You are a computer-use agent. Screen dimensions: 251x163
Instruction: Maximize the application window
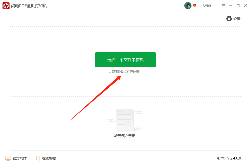click(x=238, y=6)
